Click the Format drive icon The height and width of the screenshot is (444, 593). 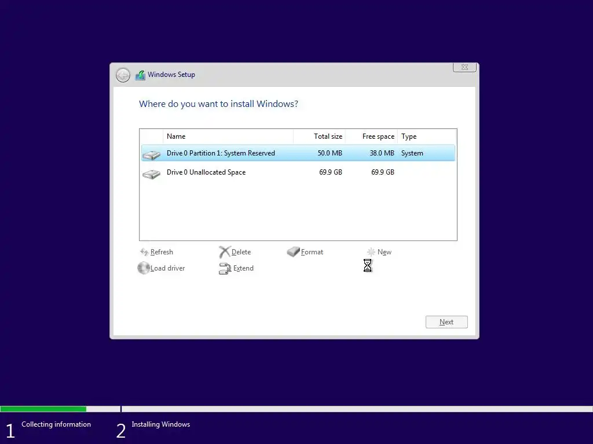click(x=293, y=251)
